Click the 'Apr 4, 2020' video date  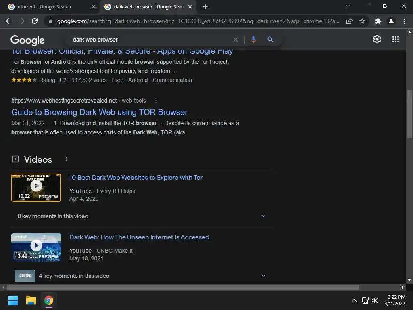click(84, 199)
